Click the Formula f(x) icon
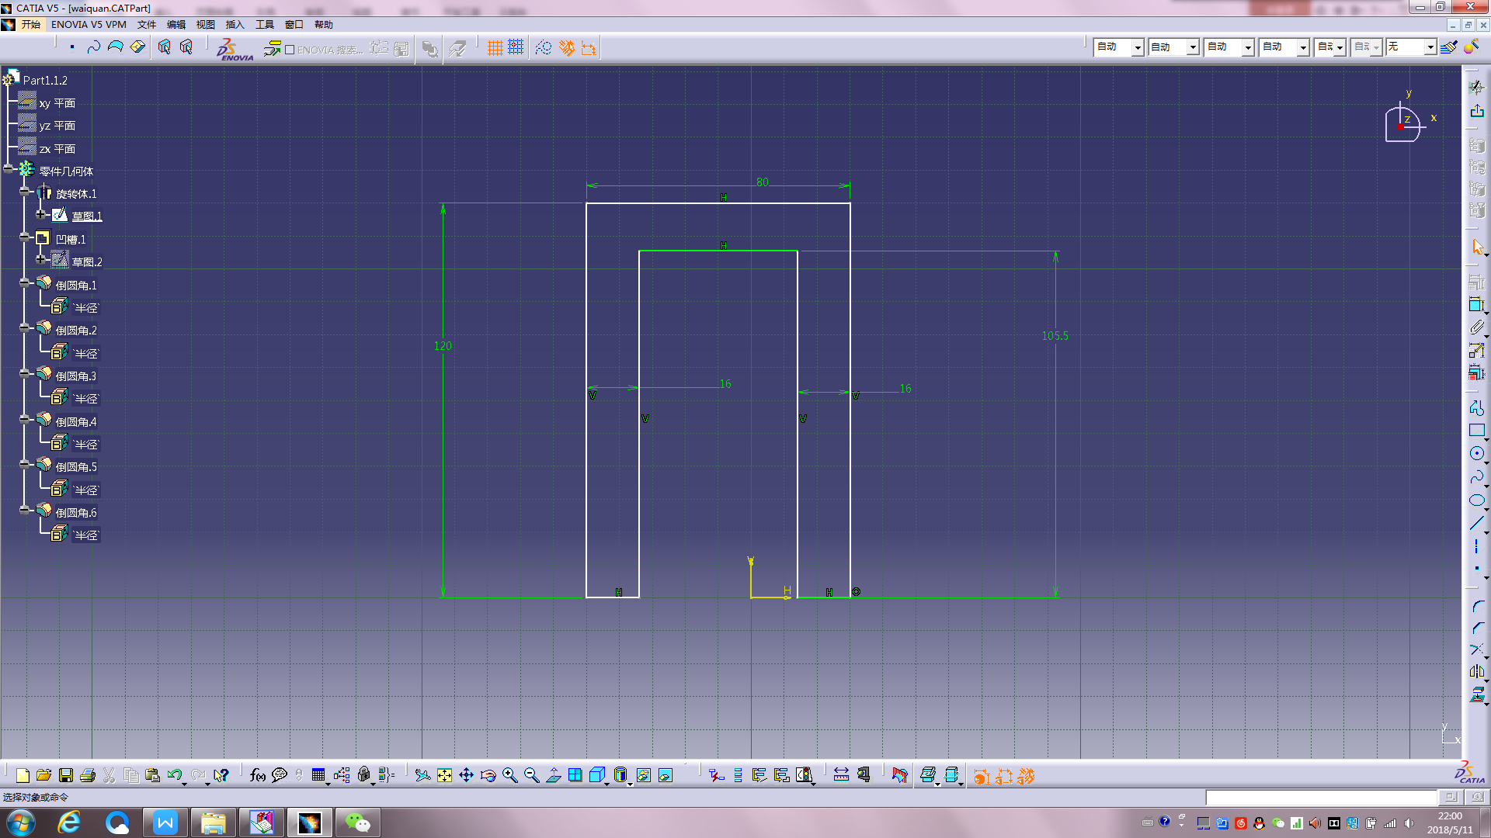This screenshot has height=838, width=1491. 257,775
